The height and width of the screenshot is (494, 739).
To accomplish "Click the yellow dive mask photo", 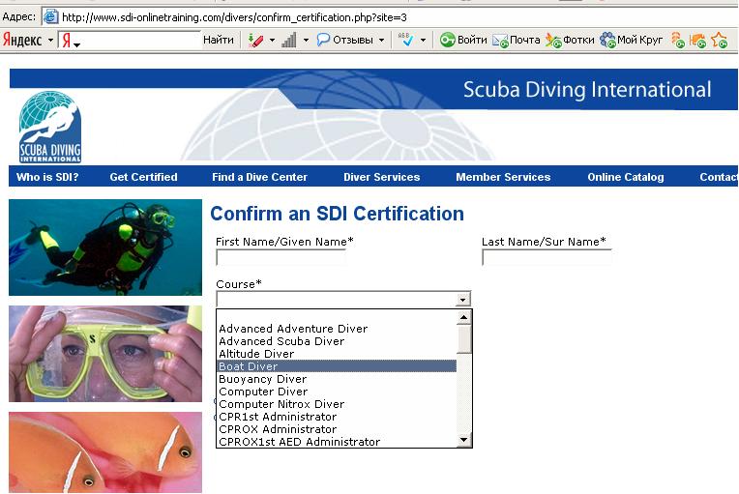I will tap(105, 354).
